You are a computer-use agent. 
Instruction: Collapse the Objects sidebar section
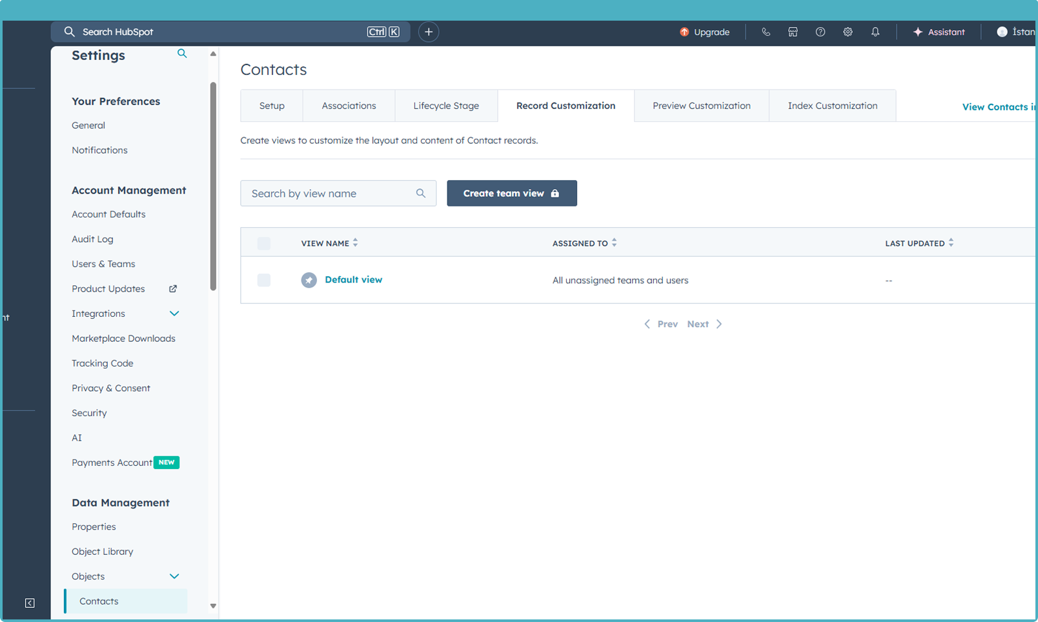[174, 576]
